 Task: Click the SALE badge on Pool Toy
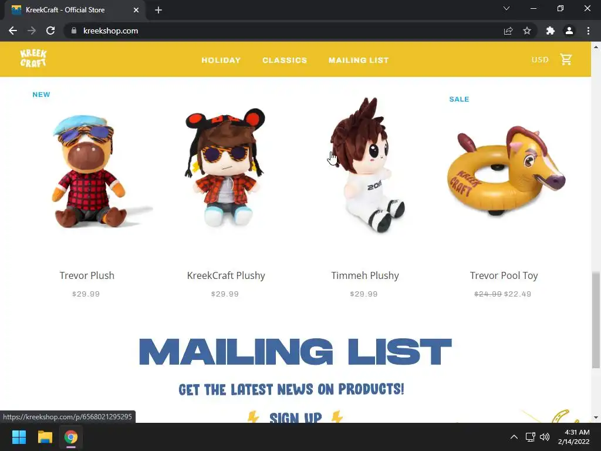point(459,99)
